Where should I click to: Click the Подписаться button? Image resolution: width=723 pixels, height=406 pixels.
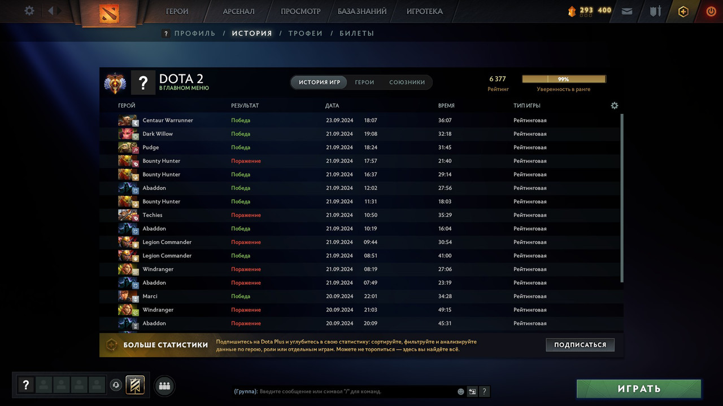580,345
